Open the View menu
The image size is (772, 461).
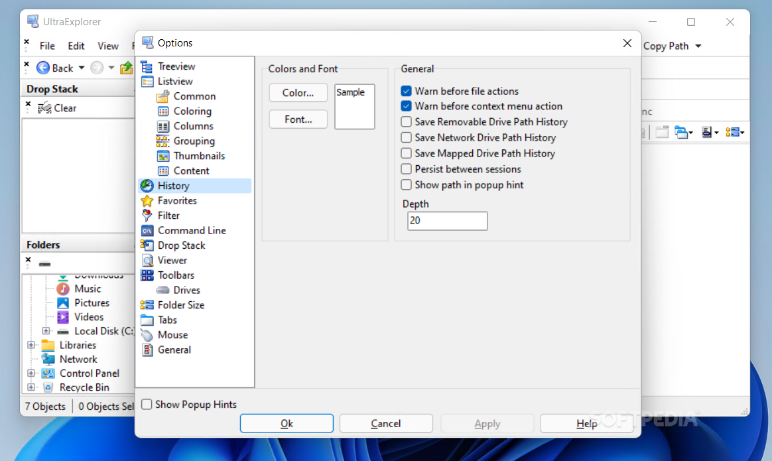coord(108,46)
